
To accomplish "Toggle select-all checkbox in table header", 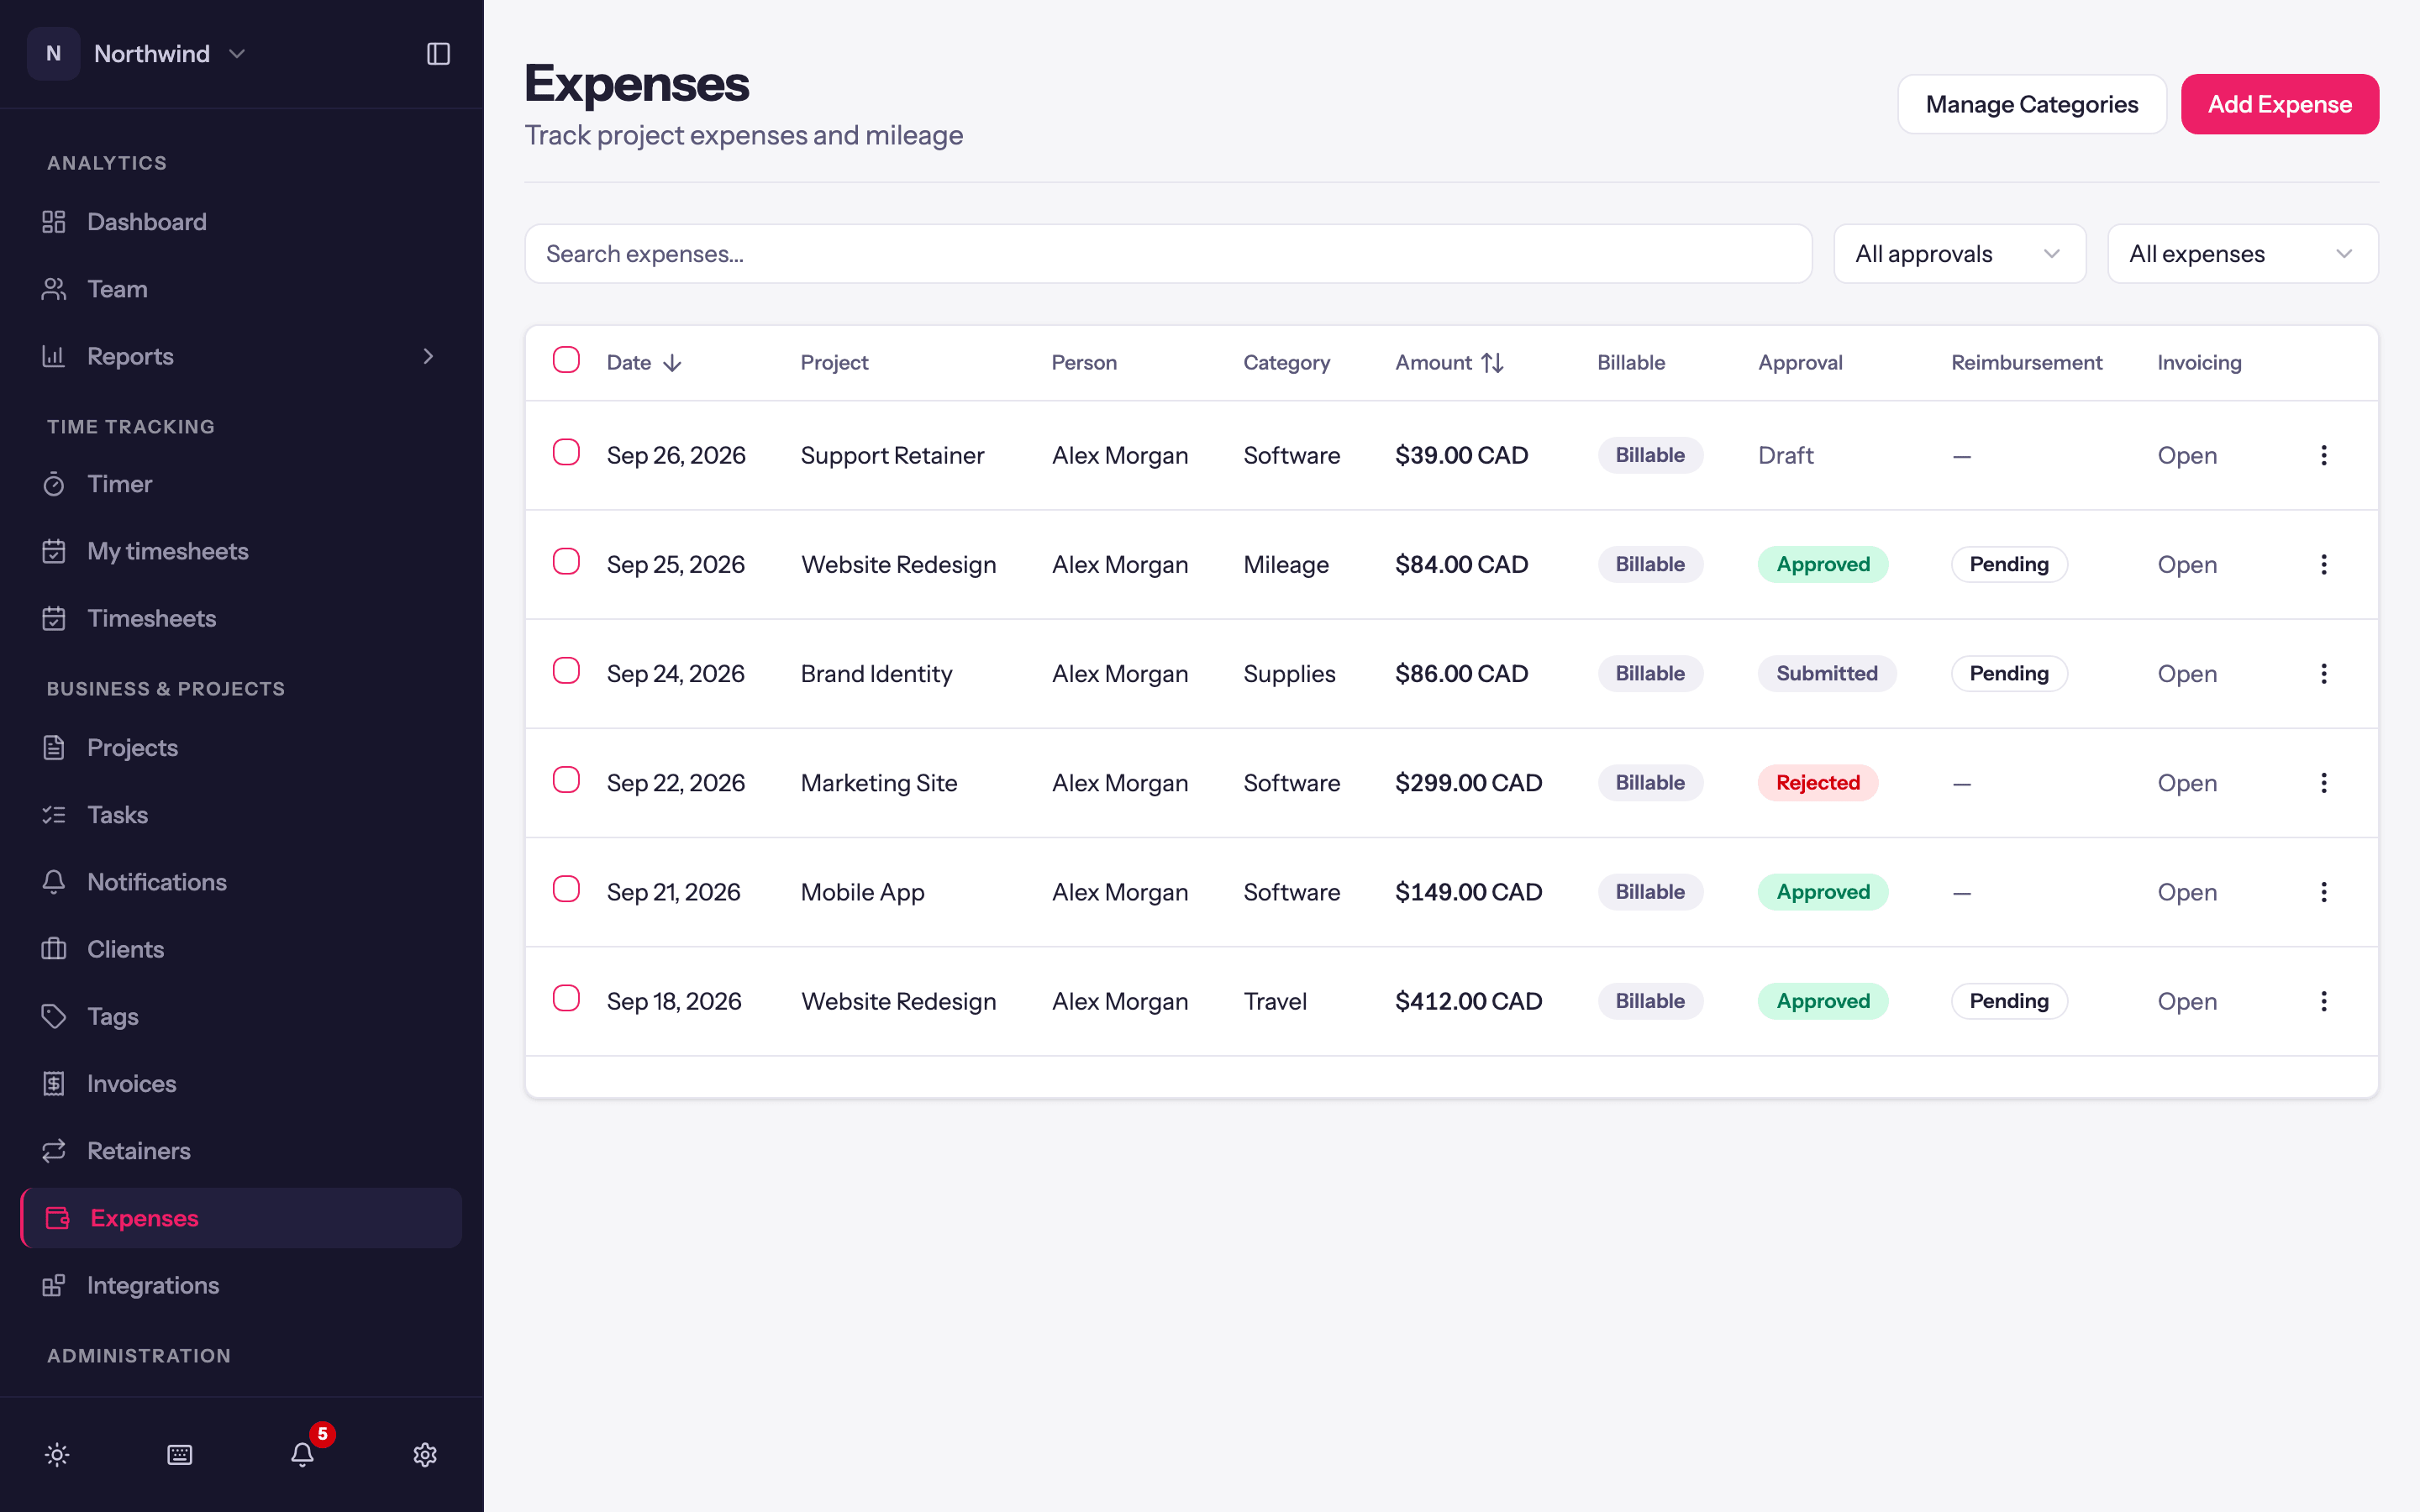I will click(x=566, y=360).
